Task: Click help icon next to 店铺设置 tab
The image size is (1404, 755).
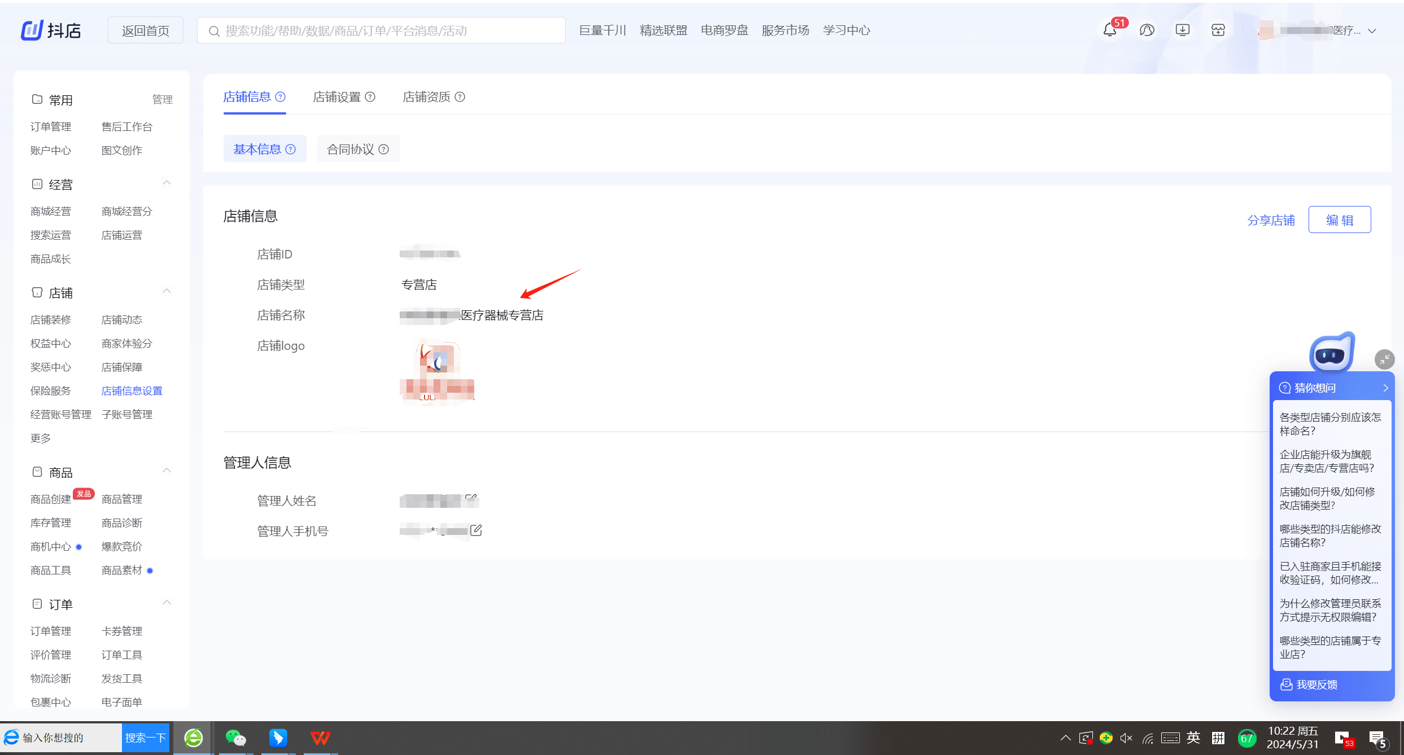Action: click(370, 97)
